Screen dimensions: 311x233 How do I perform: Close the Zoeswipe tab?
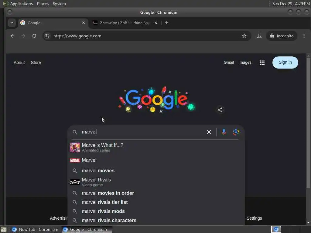[156, 23]
